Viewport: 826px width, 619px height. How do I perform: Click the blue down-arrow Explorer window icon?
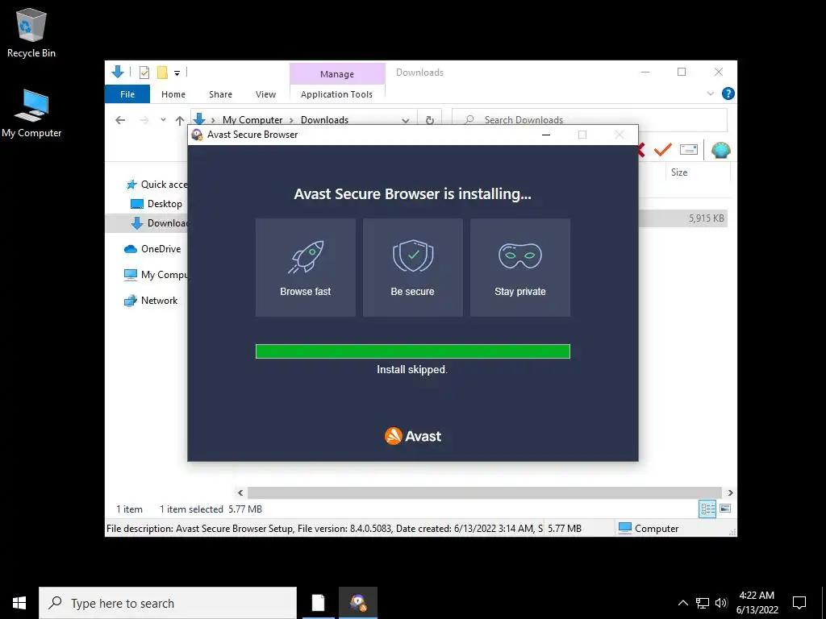118,72
